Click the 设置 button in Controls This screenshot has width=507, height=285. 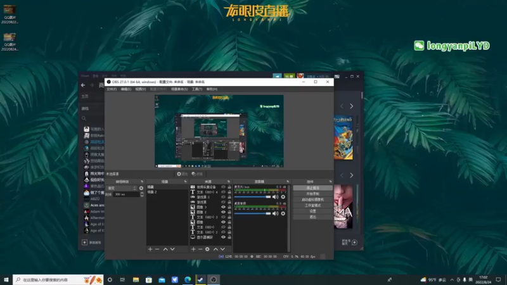click(312, 211)
